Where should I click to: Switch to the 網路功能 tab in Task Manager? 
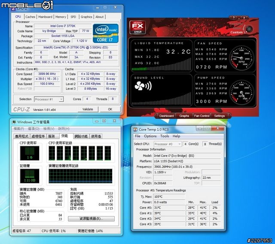(81, 136)
